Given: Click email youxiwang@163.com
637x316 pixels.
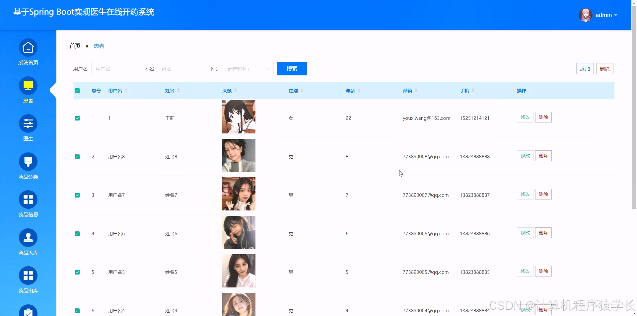Looking at the screenshot, I should 426,118.
